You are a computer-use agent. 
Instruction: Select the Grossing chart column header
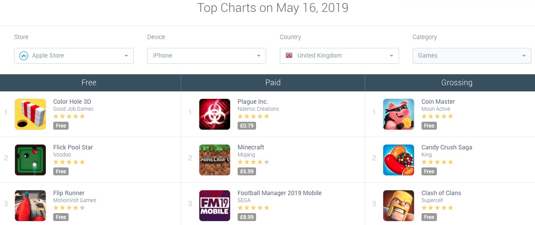tap(457, 83)
